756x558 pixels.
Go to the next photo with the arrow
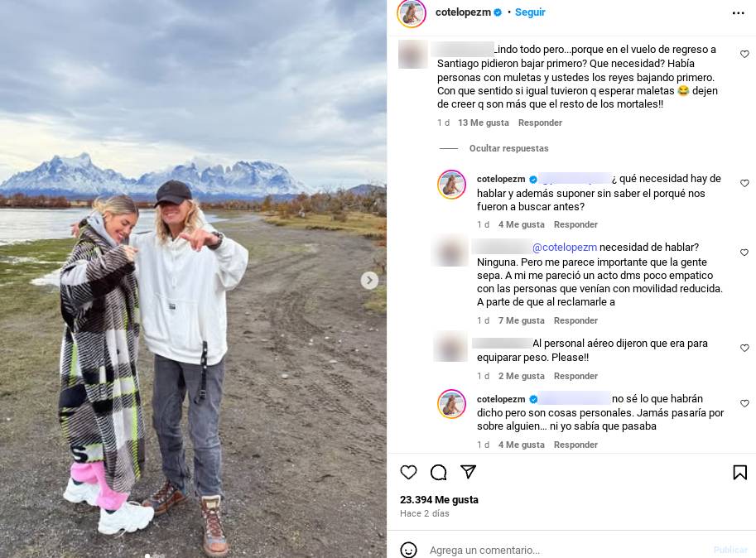coord(369,280)
